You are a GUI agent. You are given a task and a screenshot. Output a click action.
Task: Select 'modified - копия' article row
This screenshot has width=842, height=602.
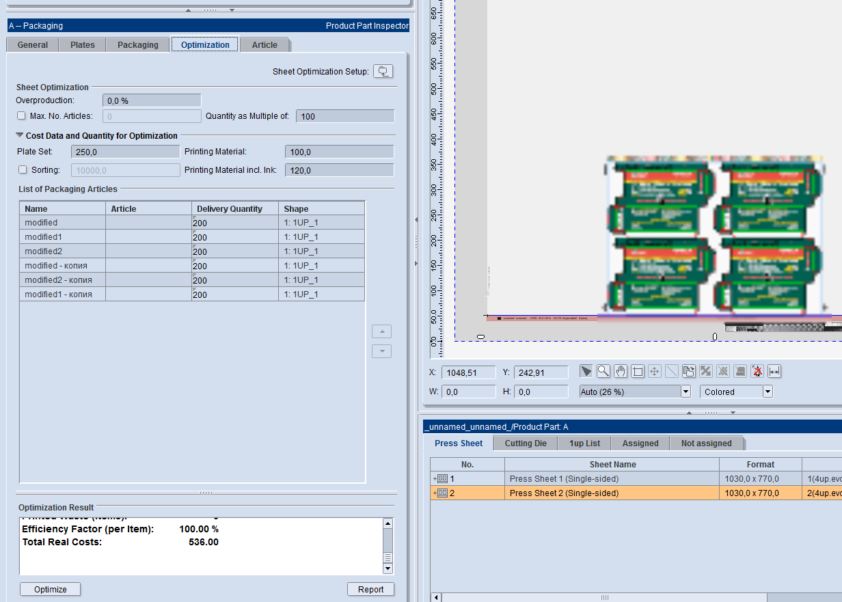192,265
